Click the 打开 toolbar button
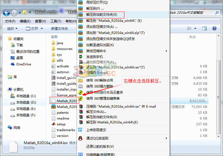This screenshot has height=156, width=223. [x=32, y=29]
